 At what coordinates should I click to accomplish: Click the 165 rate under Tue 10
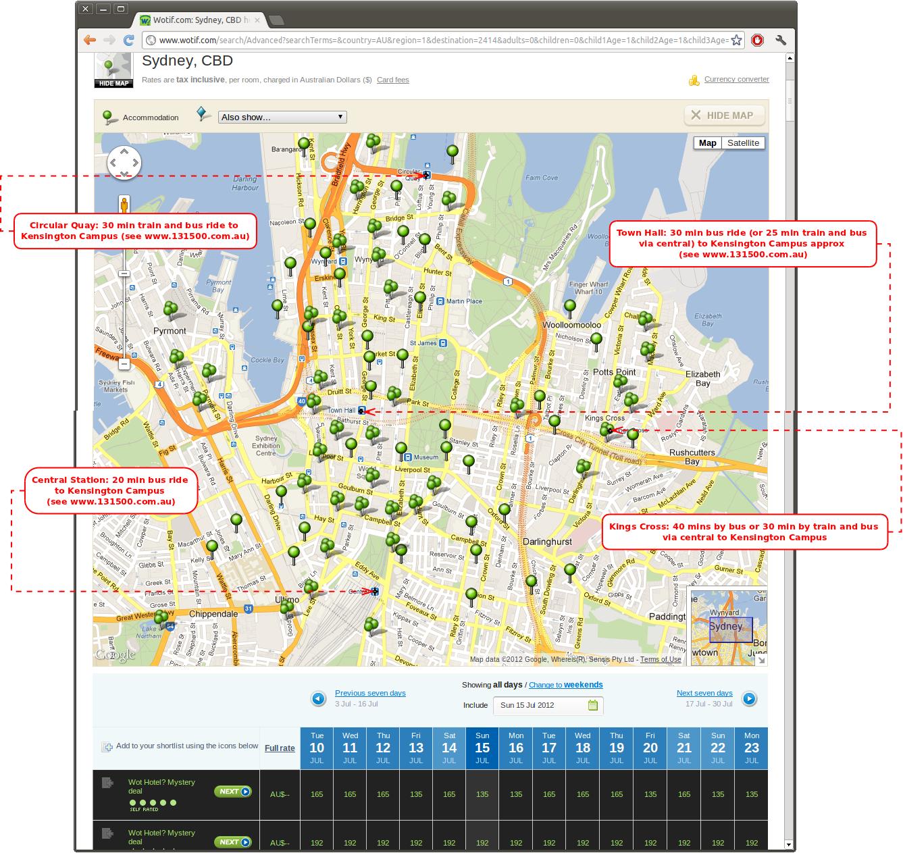317,794
